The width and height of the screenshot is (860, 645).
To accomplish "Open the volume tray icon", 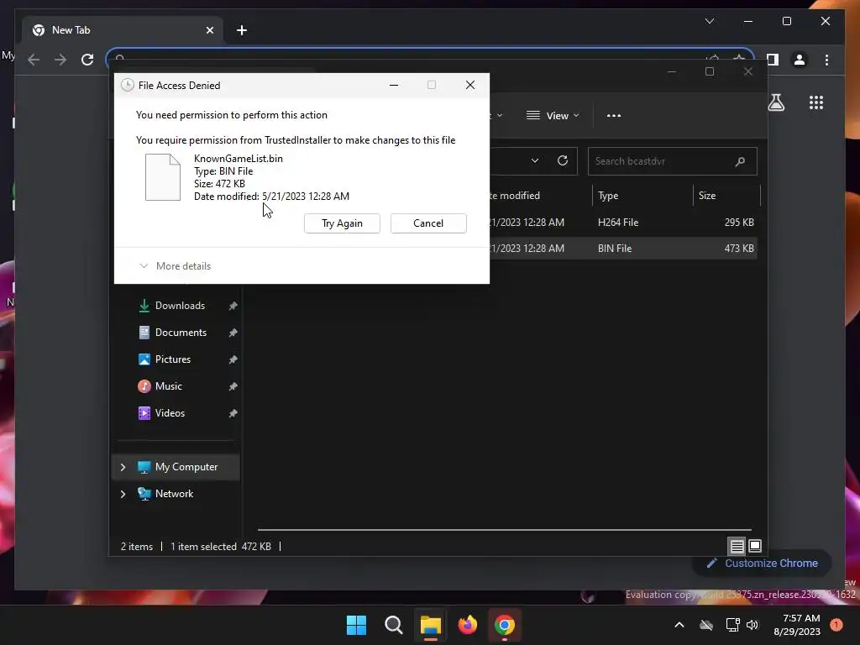I will point(752,625).
